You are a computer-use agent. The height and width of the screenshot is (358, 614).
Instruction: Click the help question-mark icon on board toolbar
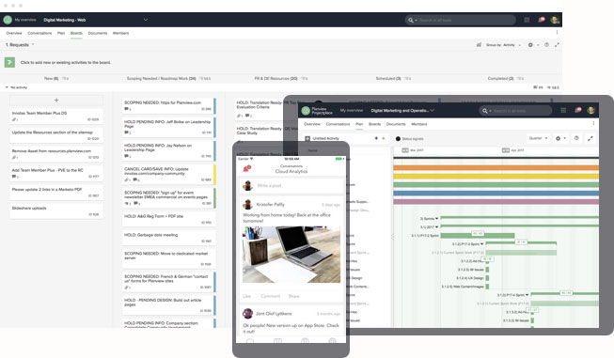click(546, 45)
